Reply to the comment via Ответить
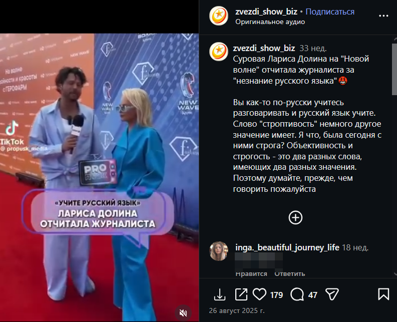 (290, 274)
